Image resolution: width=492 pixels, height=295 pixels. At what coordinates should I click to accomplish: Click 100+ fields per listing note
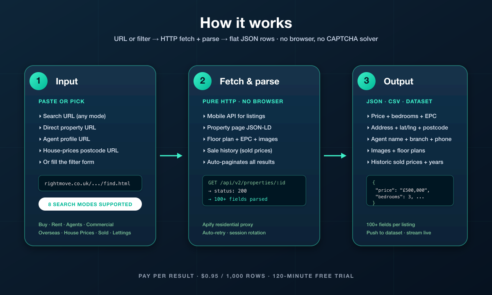click(391, 225)
